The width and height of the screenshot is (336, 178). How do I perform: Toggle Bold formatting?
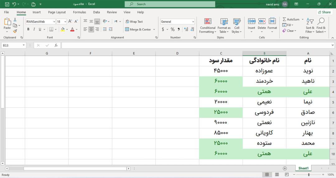(x=28, y=29)
